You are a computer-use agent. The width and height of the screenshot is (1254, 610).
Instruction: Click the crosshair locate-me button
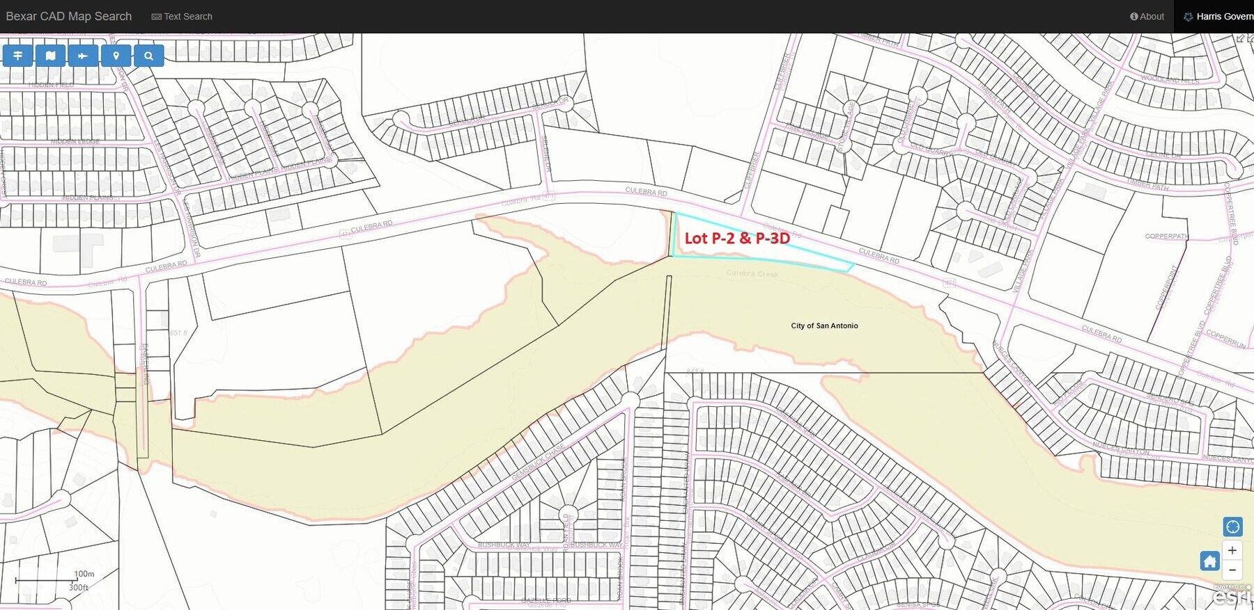(x=1232, y=527)
